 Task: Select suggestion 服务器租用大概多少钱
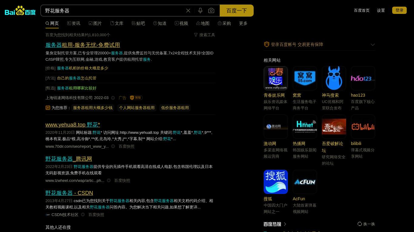click(x=93, y=108)
